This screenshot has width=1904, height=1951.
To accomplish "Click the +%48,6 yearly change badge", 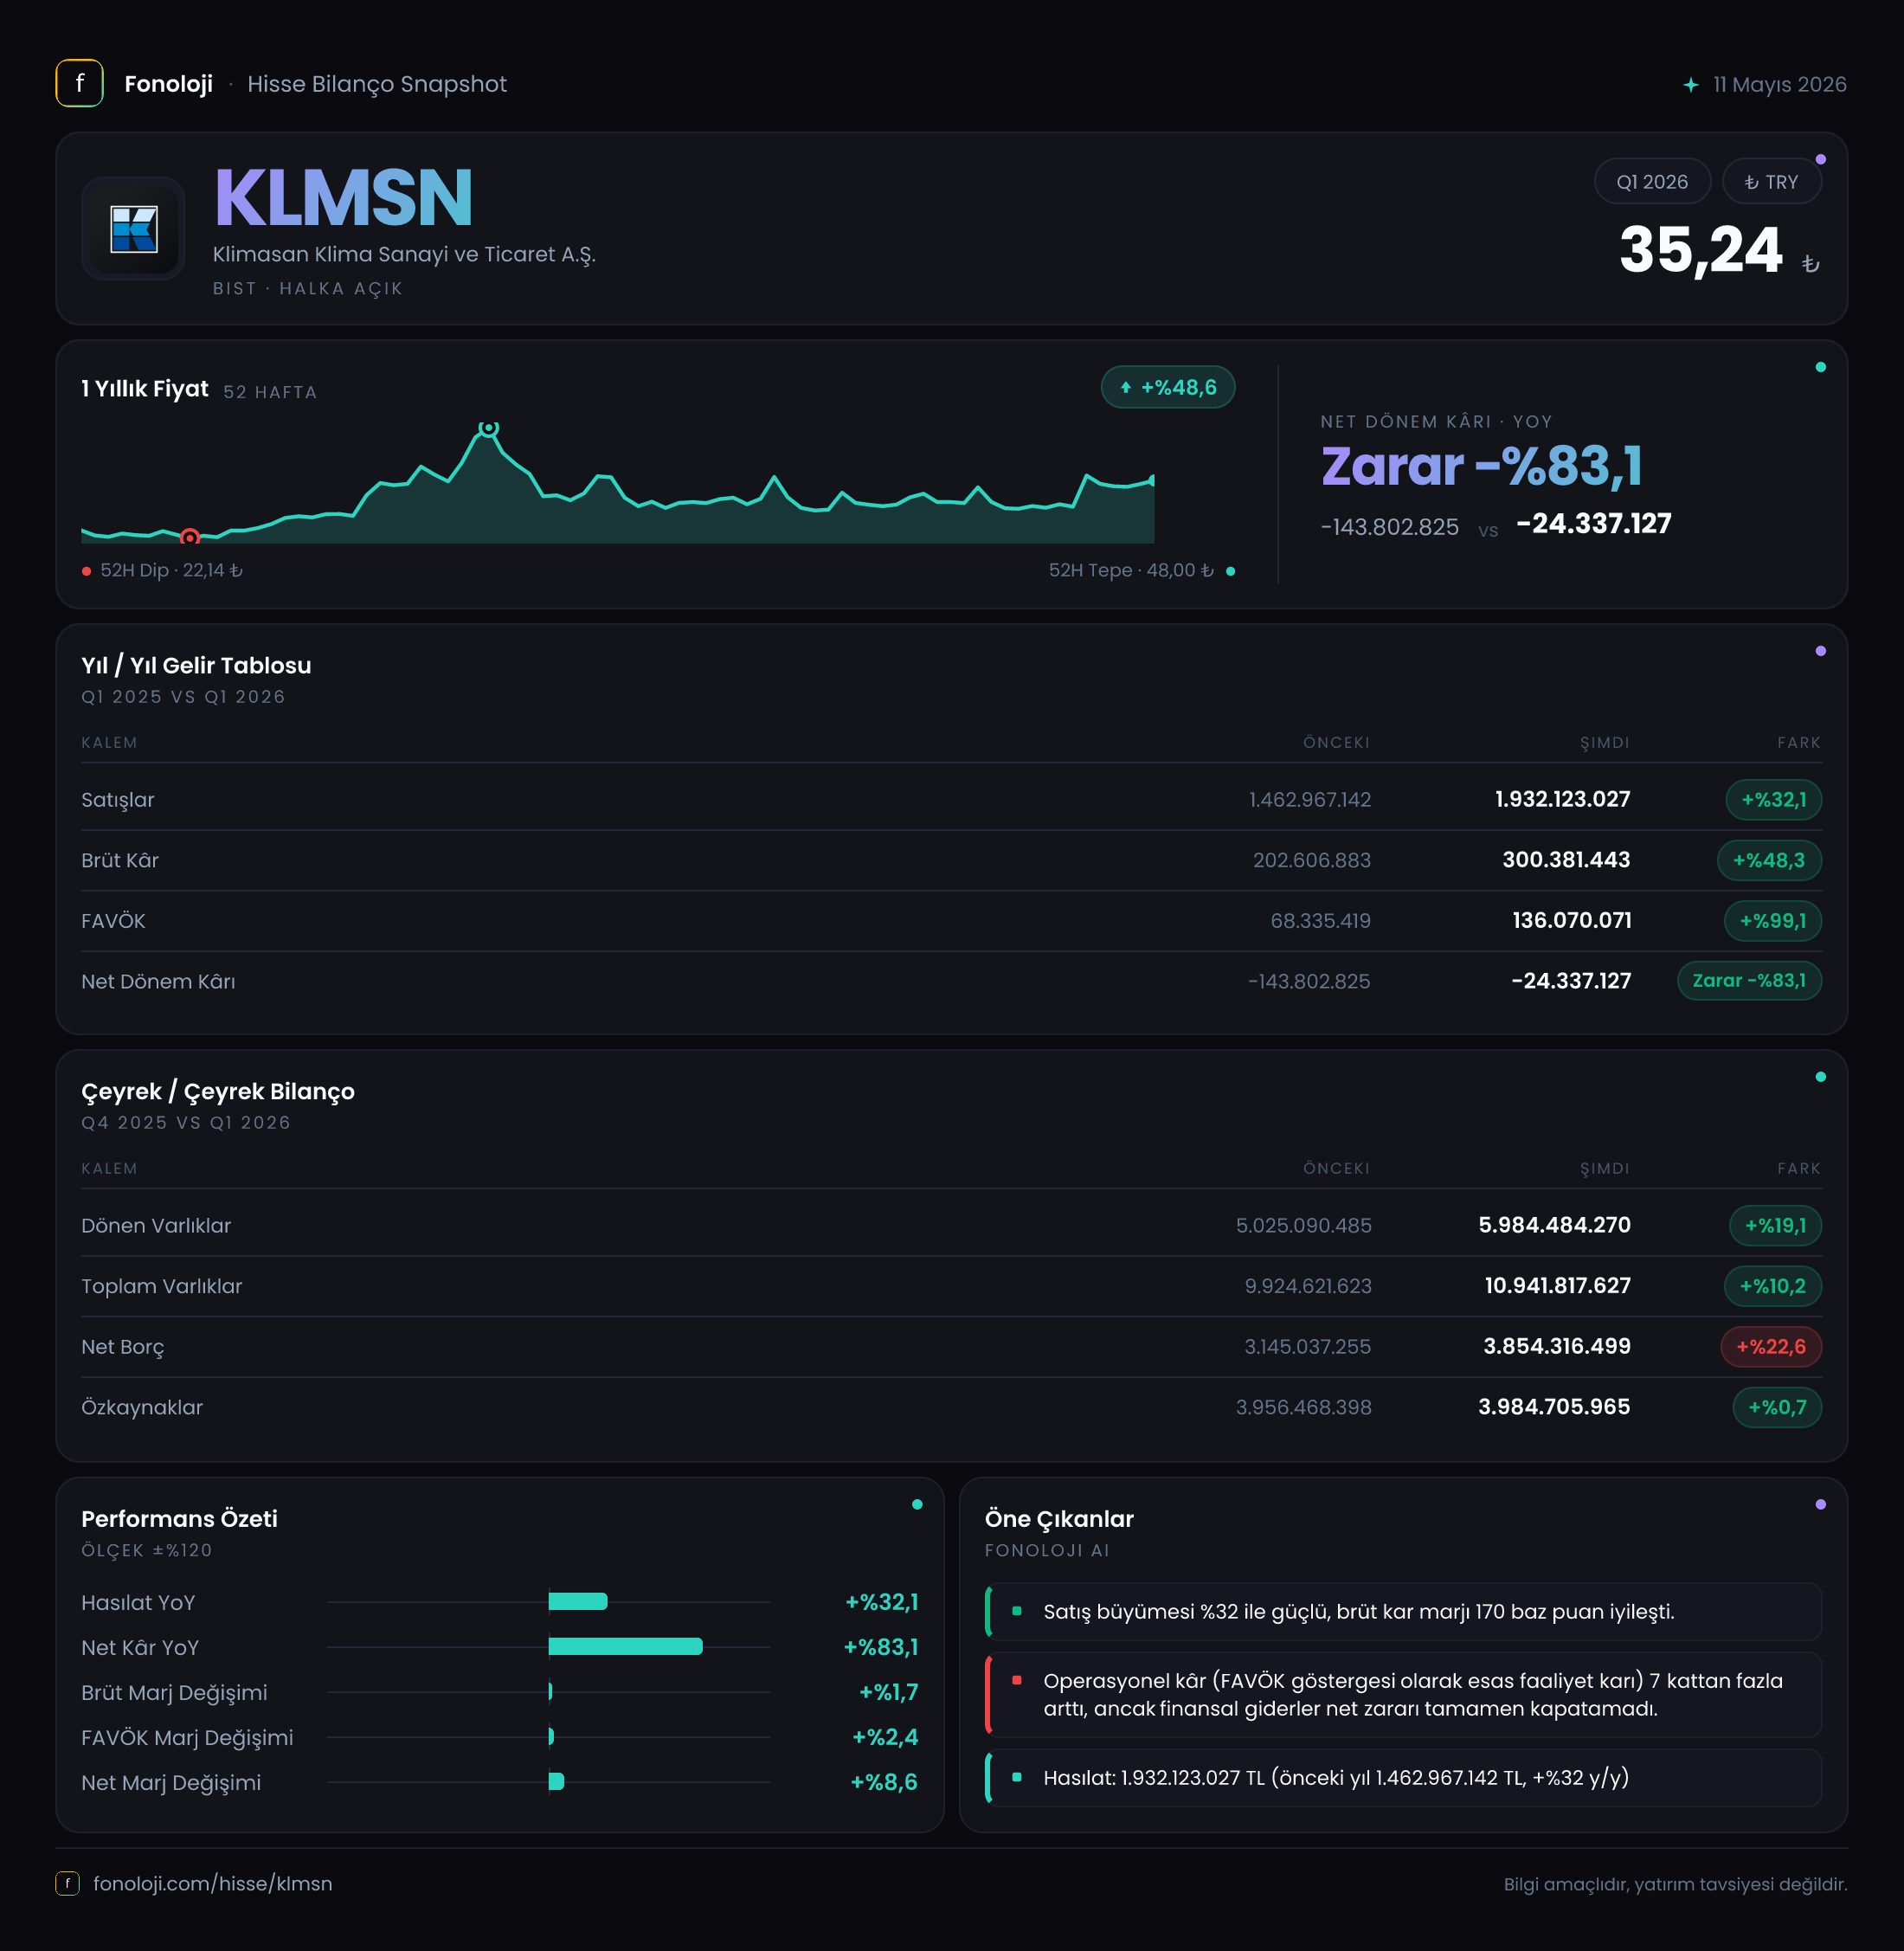I will (x=1168, y=387).
